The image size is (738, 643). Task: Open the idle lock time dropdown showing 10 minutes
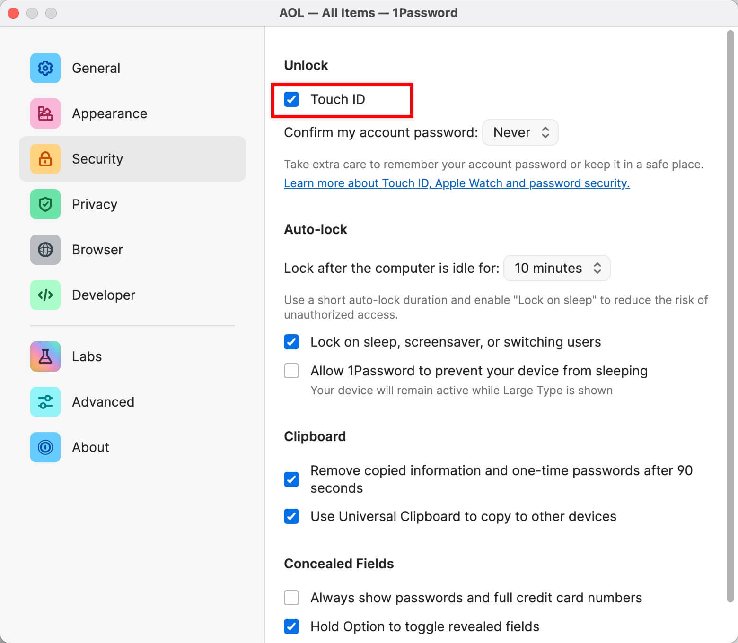tap(557, 268)
